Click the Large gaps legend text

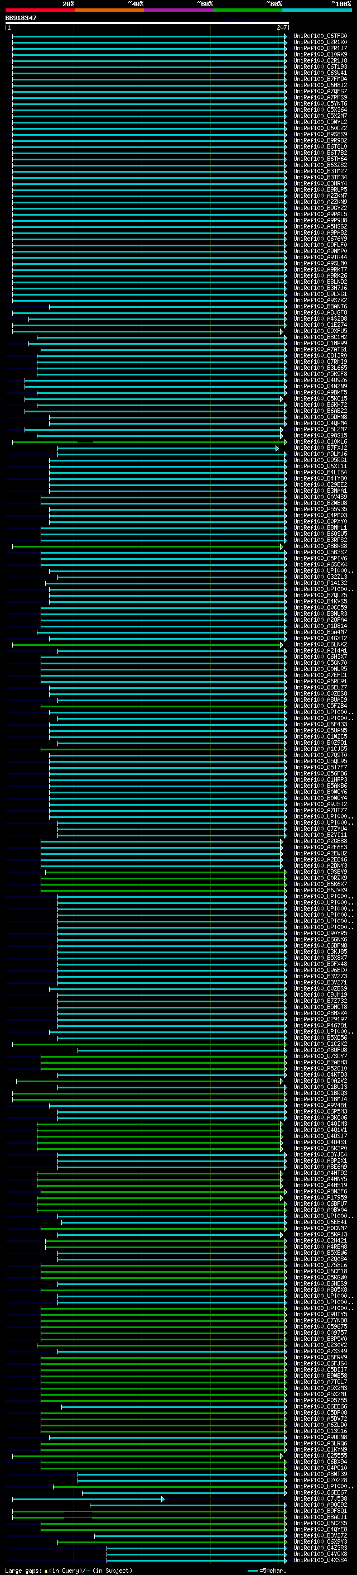click(x=69, y=1570)
